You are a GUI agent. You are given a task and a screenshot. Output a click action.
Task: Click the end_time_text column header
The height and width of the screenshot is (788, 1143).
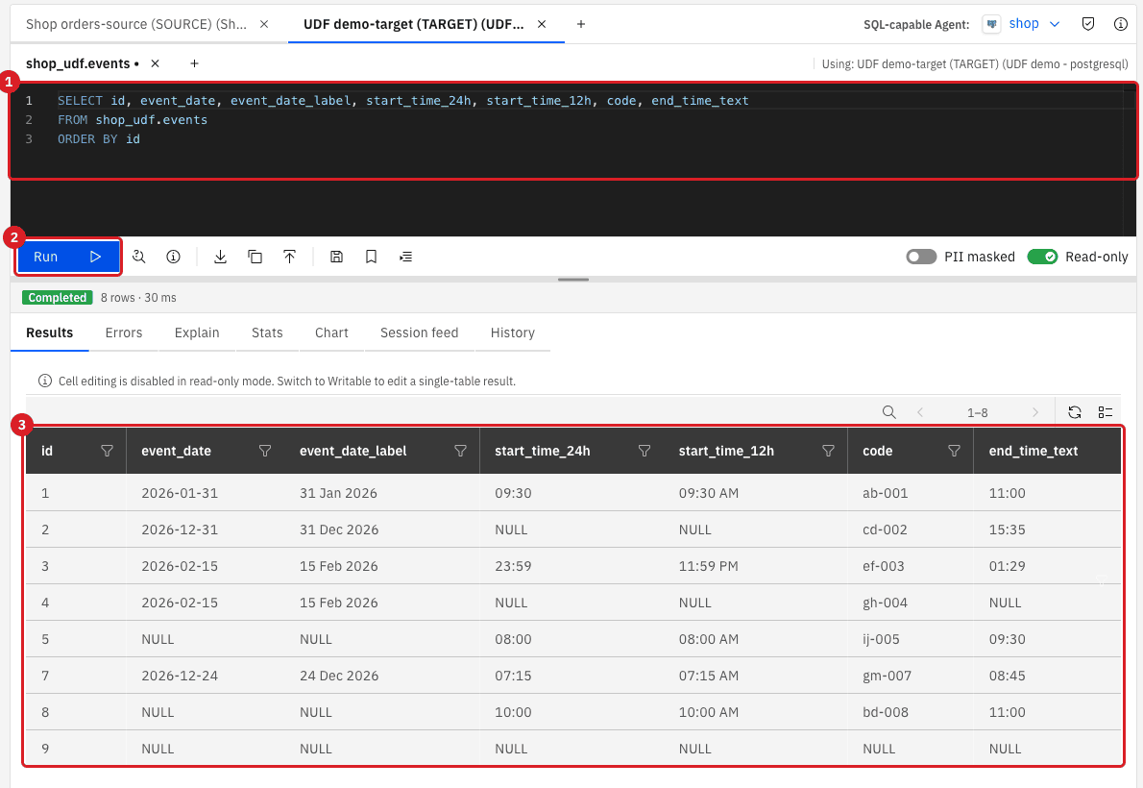tap(1048, 451)
